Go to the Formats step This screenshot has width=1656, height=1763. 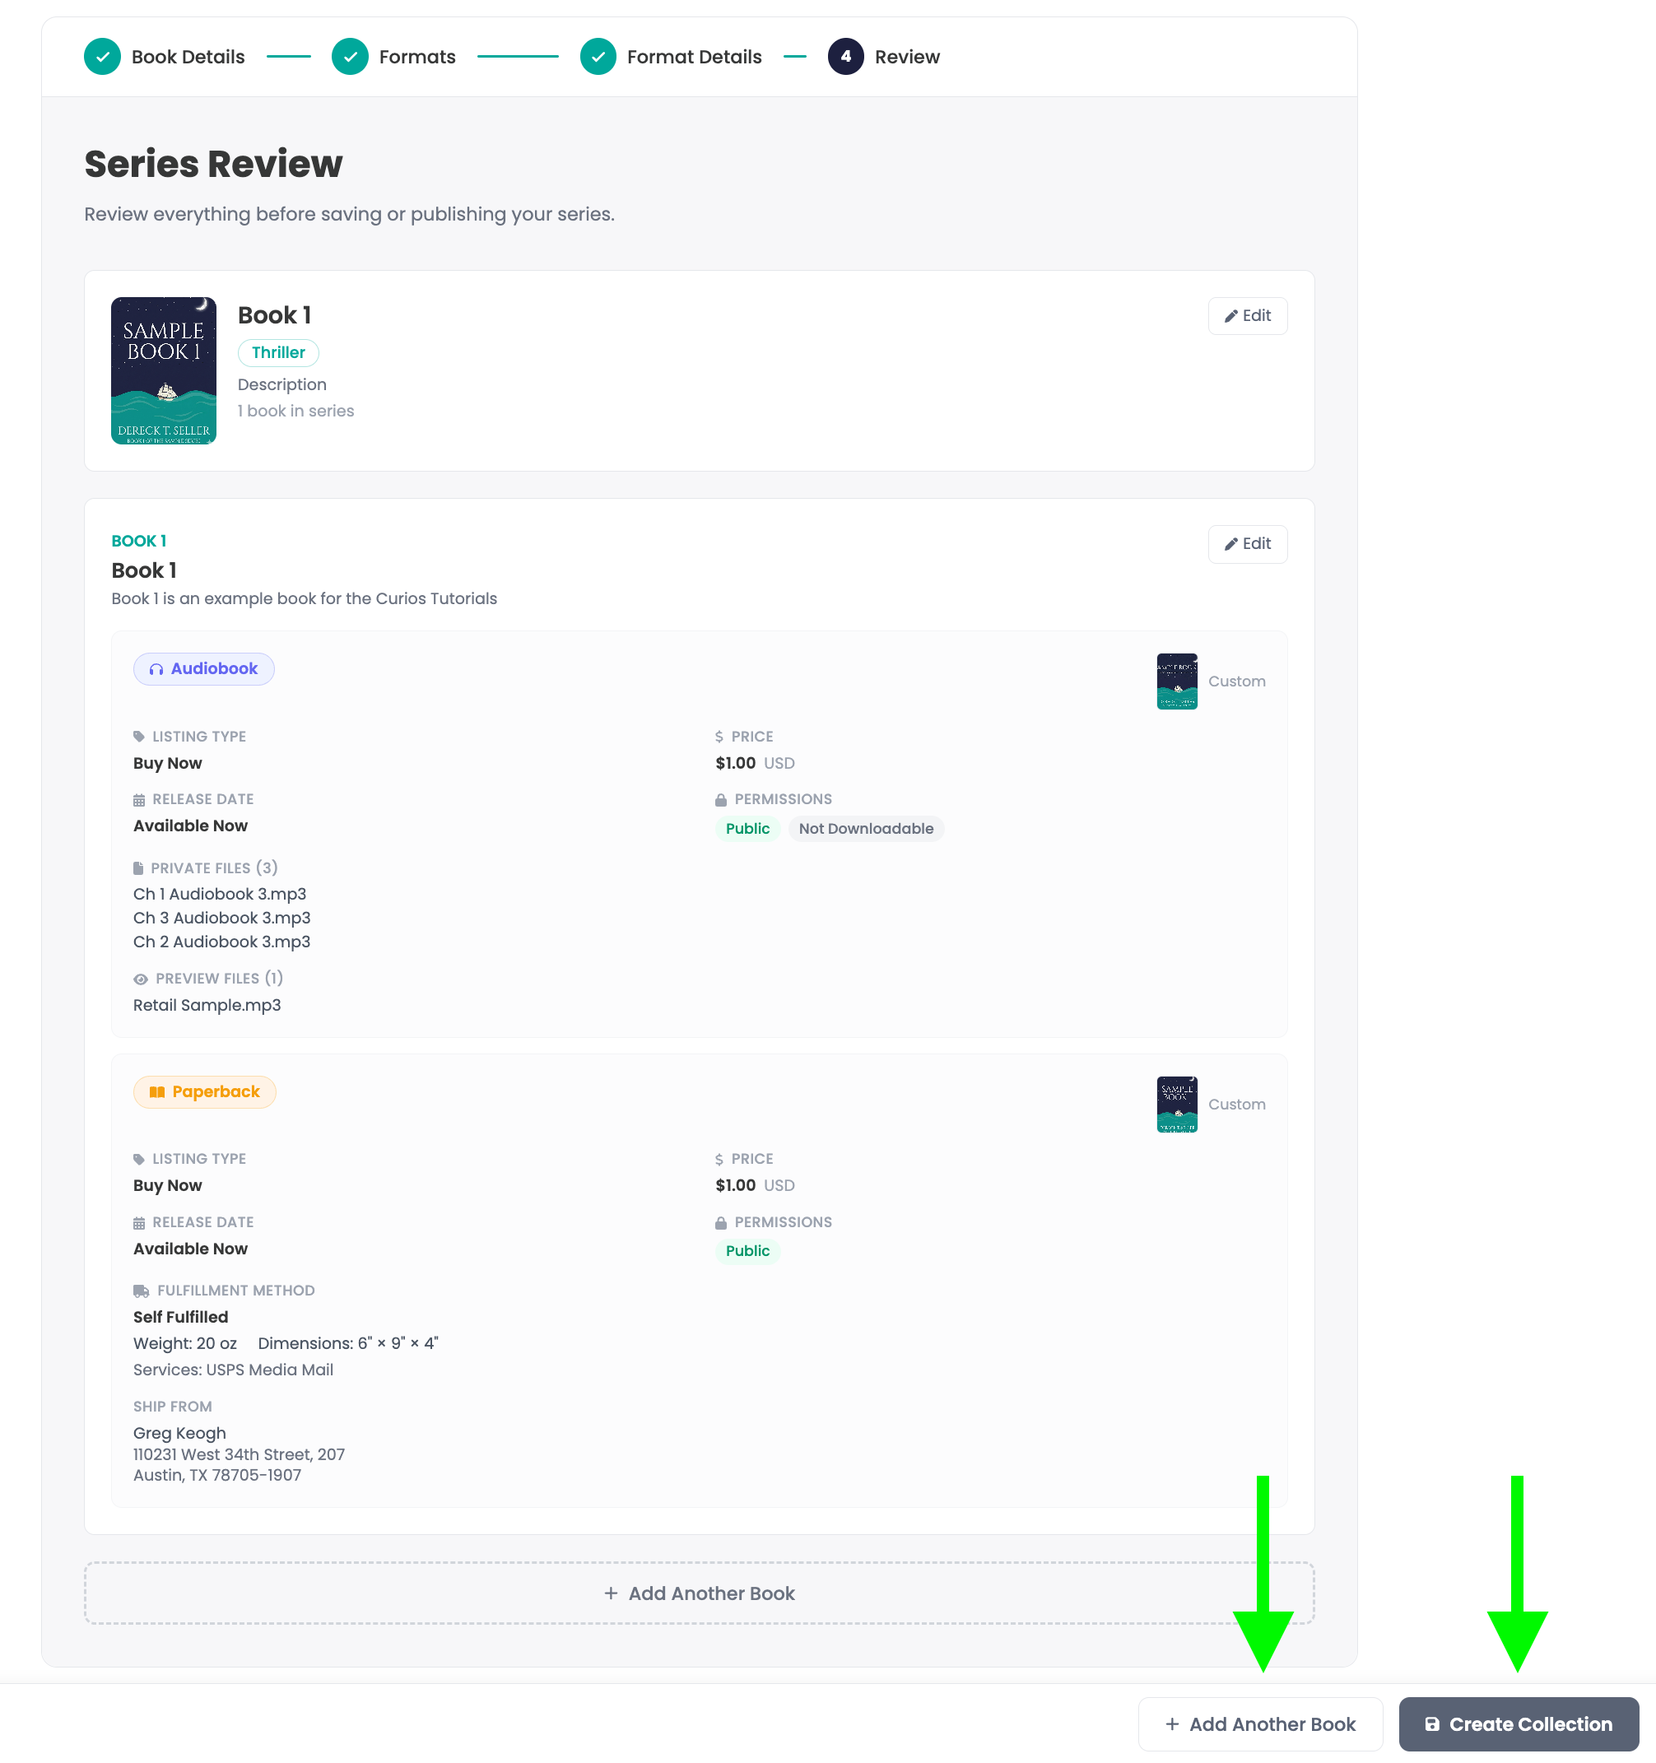click(x=393, y=57)
